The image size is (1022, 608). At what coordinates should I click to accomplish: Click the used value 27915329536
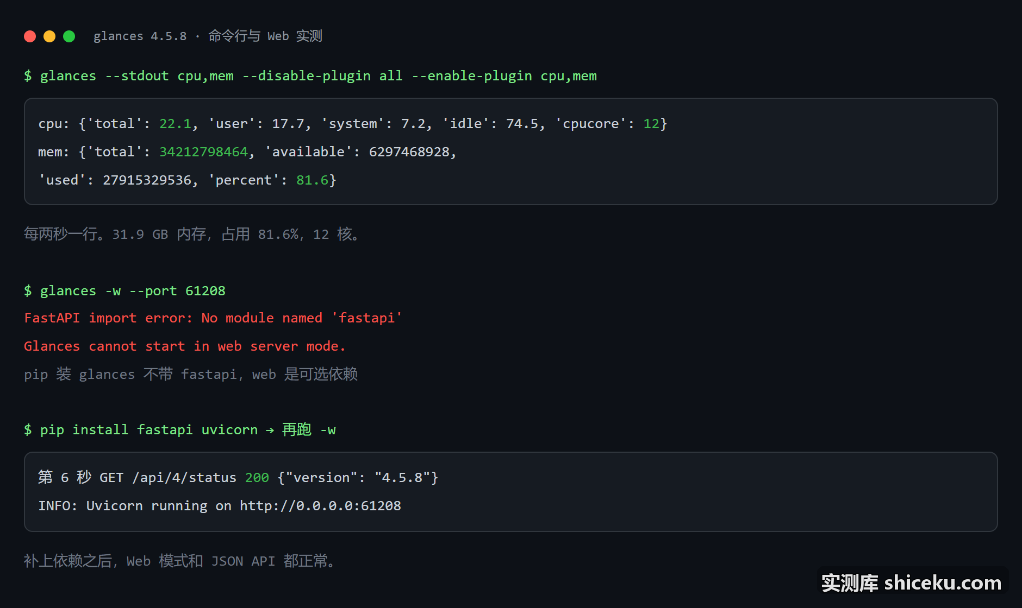tap(147, 180)
